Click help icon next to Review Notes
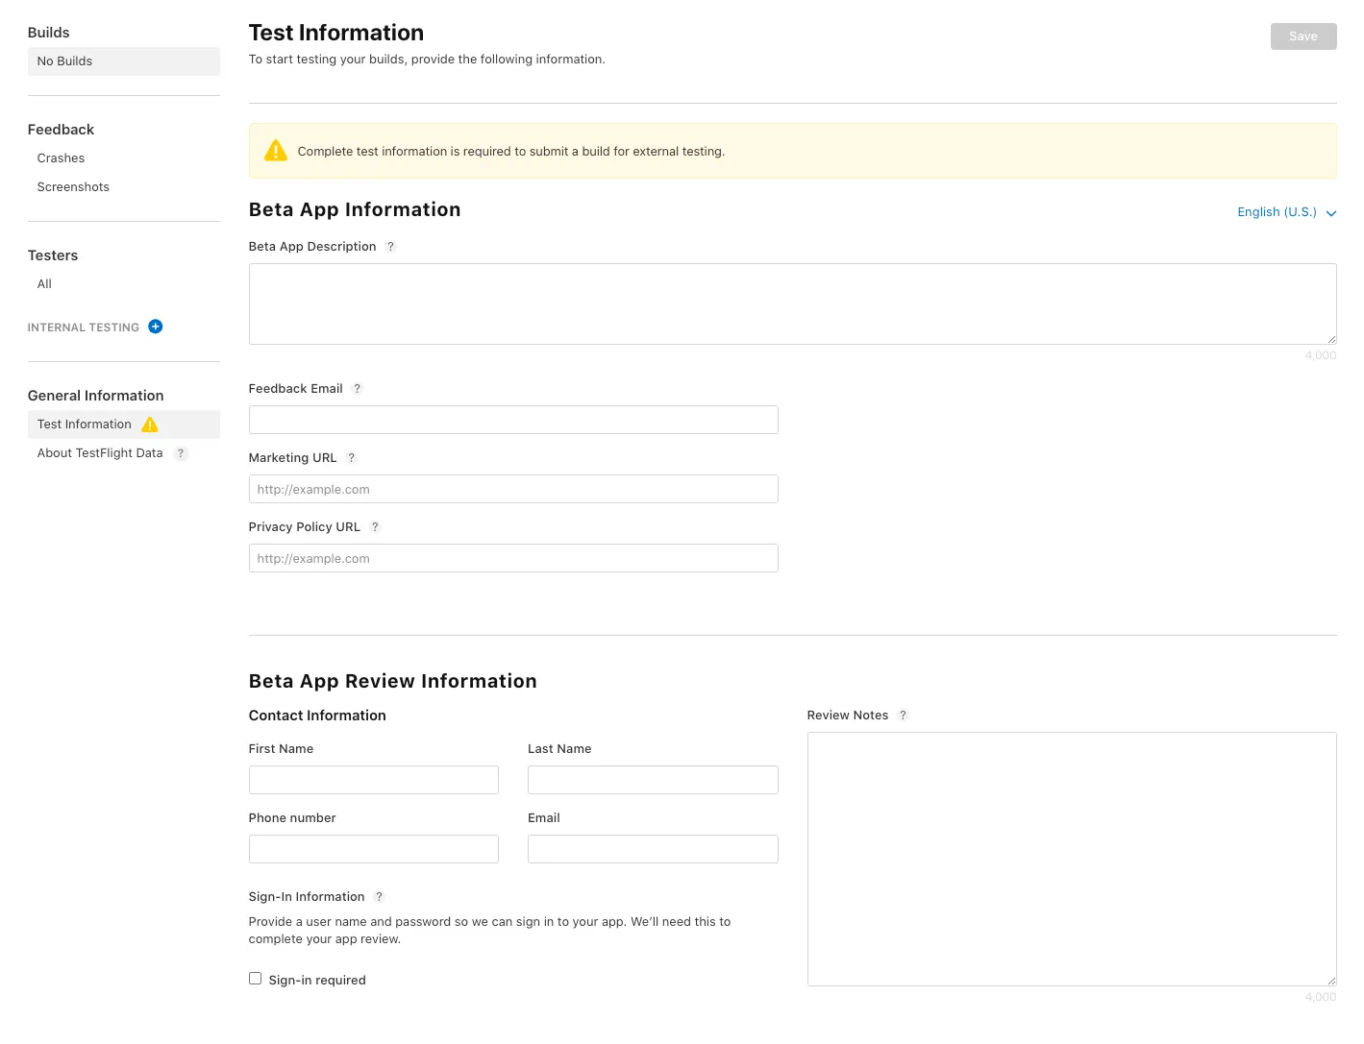Screen dimensions: 1364x1044 pos(904,716)
